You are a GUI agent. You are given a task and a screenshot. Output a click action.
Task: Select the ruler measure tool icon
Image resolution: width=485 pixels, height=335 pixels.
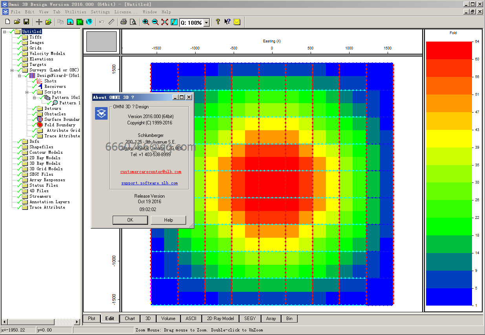(112, 22)
